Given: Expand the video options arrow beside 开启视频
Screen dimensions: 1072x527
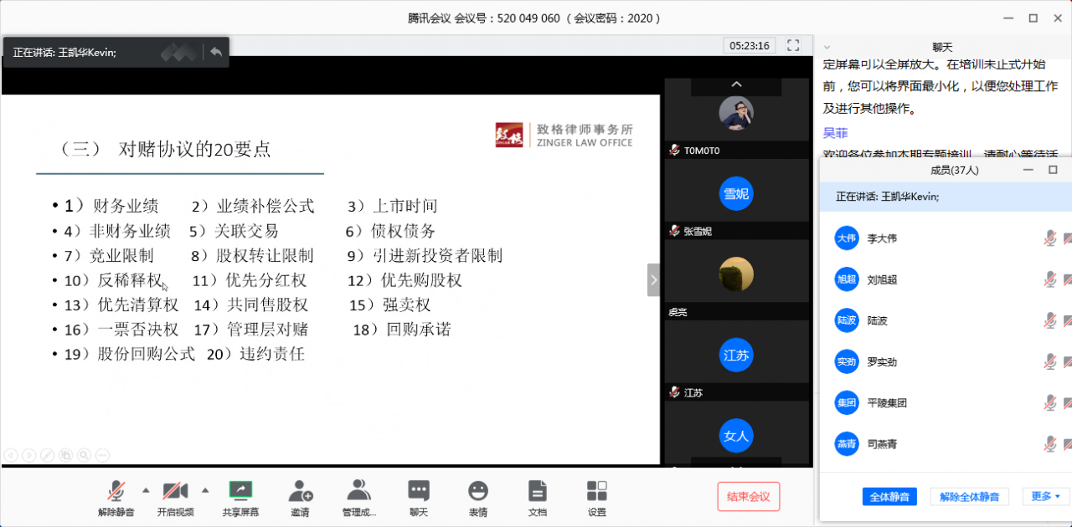Looking at the screenshot, I should 204,489.
